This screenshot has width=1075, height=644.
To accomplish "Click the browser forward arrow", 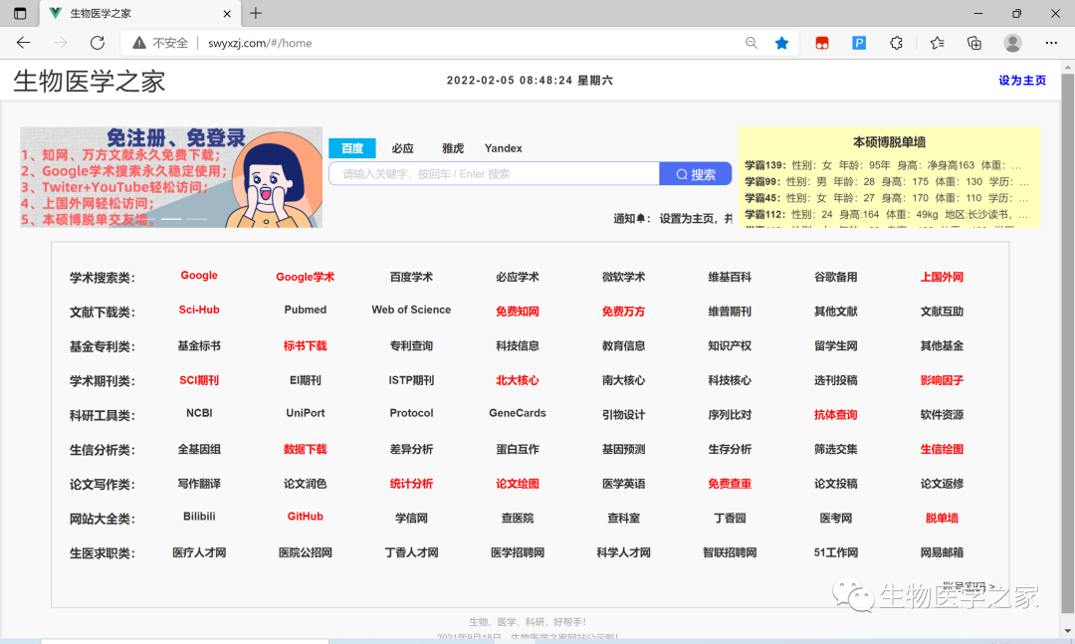I will [x=61, y=43].
